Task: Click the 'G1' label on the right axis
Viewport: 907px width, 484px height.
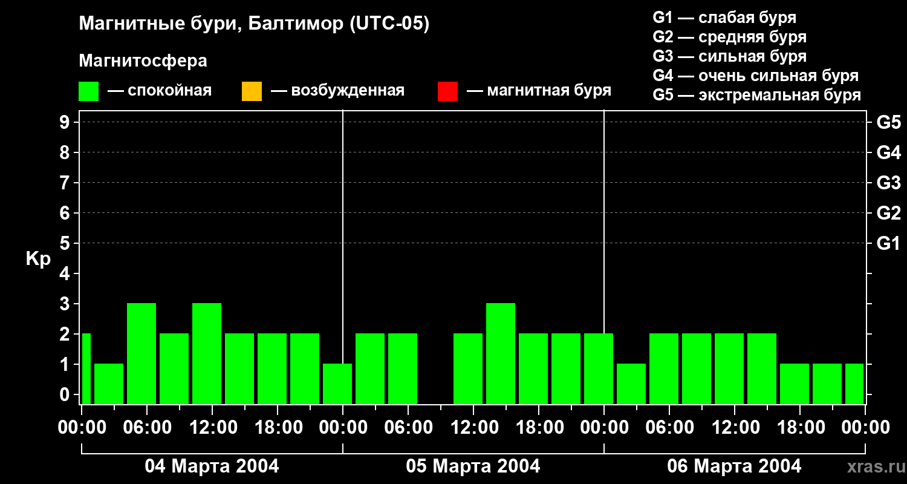Action: pyautogui.click(x=888, y=243)
